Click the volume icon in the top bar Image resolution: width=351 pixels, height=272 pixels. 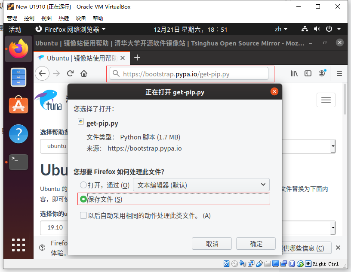317,29
